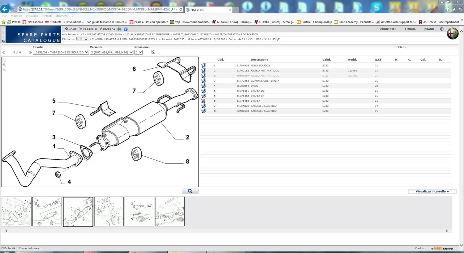Open the browser File menu
Screen dimensions: 464x253
5,16
